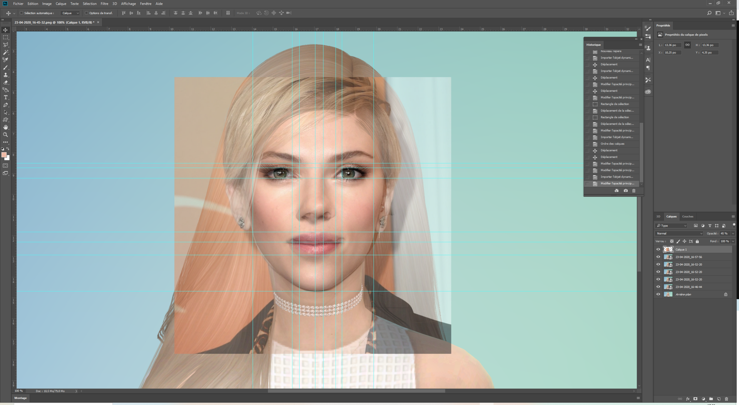Select the Brush tool

pyautogui.click(x=5, y=67)
